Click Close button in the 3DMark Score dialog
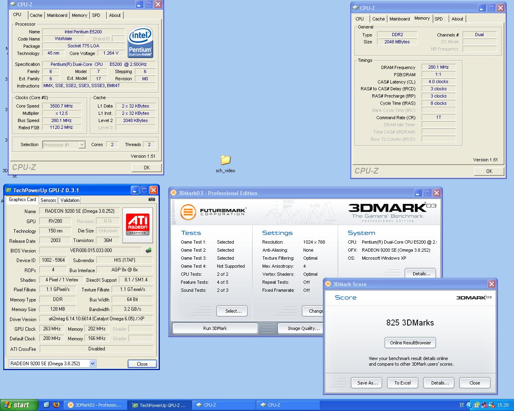Image resolution: width=514 pixels, height=411 pixels. (475, 383)
